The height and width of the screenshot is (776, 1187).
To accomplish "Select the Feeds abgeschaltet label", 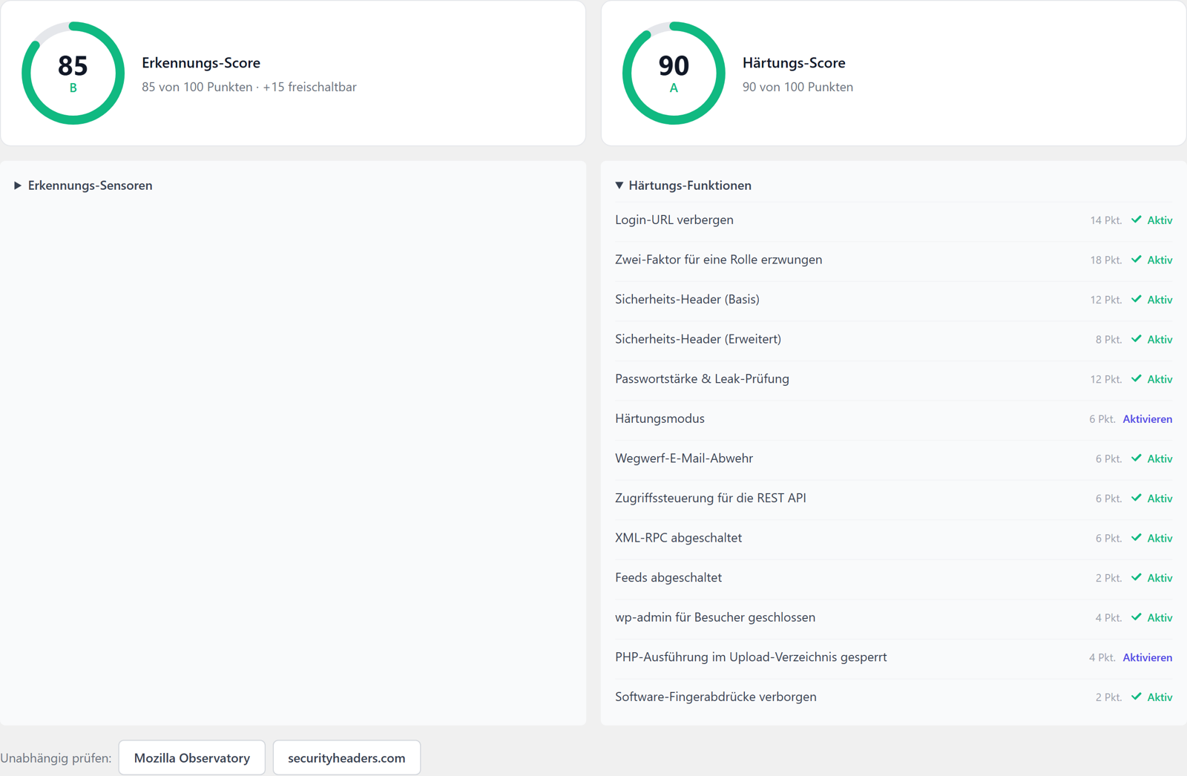I will 668,577.
